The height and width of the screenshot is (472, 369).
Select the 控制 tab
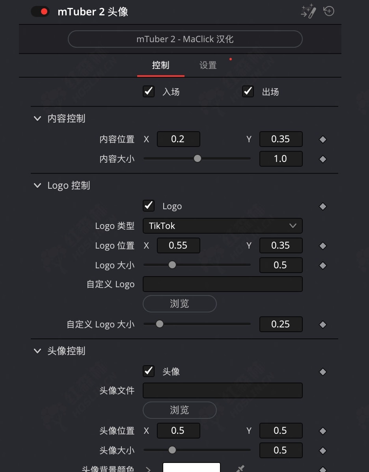[x=160, y=65]
